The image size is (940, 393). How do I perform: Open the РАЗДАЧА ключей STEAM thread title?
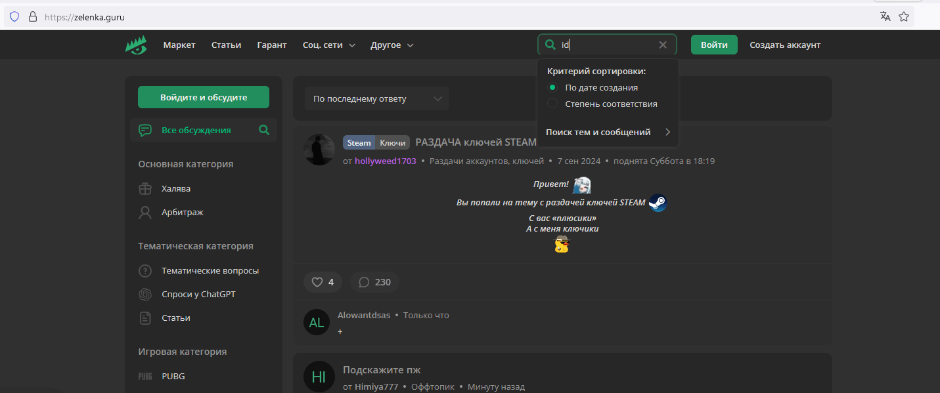[476, 142]
